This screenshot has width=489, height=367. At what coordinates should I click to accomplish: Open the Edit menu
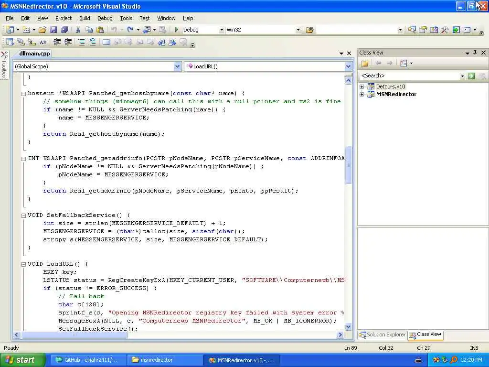pos(25,19)
